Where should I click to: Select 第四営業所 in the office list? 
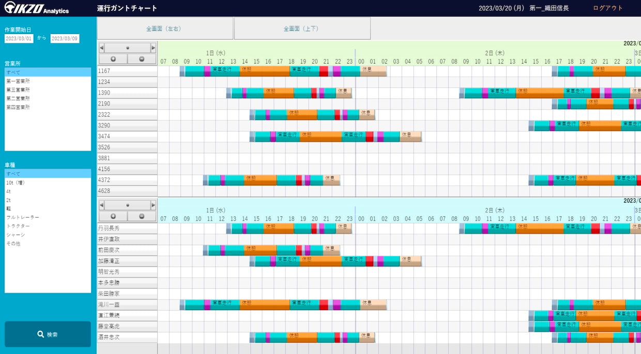(18, 107)
